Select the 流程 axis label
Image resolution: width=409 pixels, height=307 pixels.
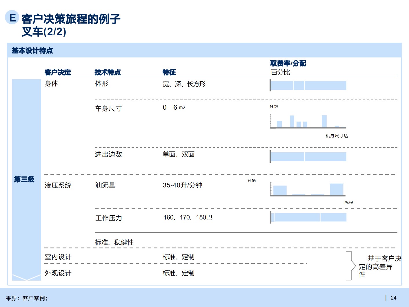[349, 203]
